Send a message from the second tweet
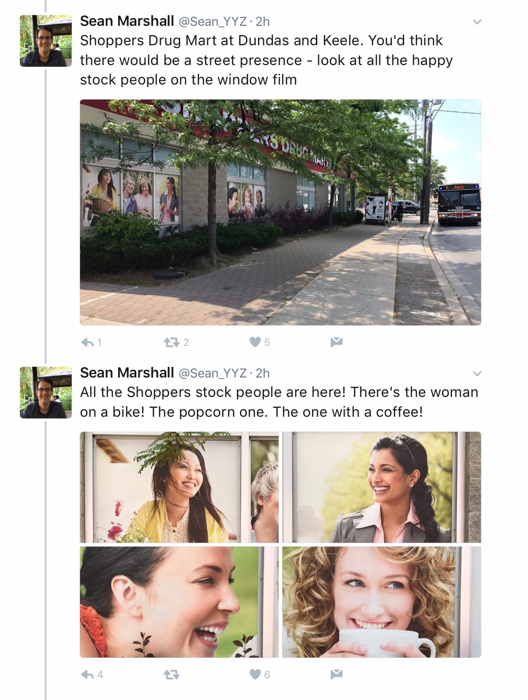The width and height of the screenshot is (528, 700). pos(336,674)
